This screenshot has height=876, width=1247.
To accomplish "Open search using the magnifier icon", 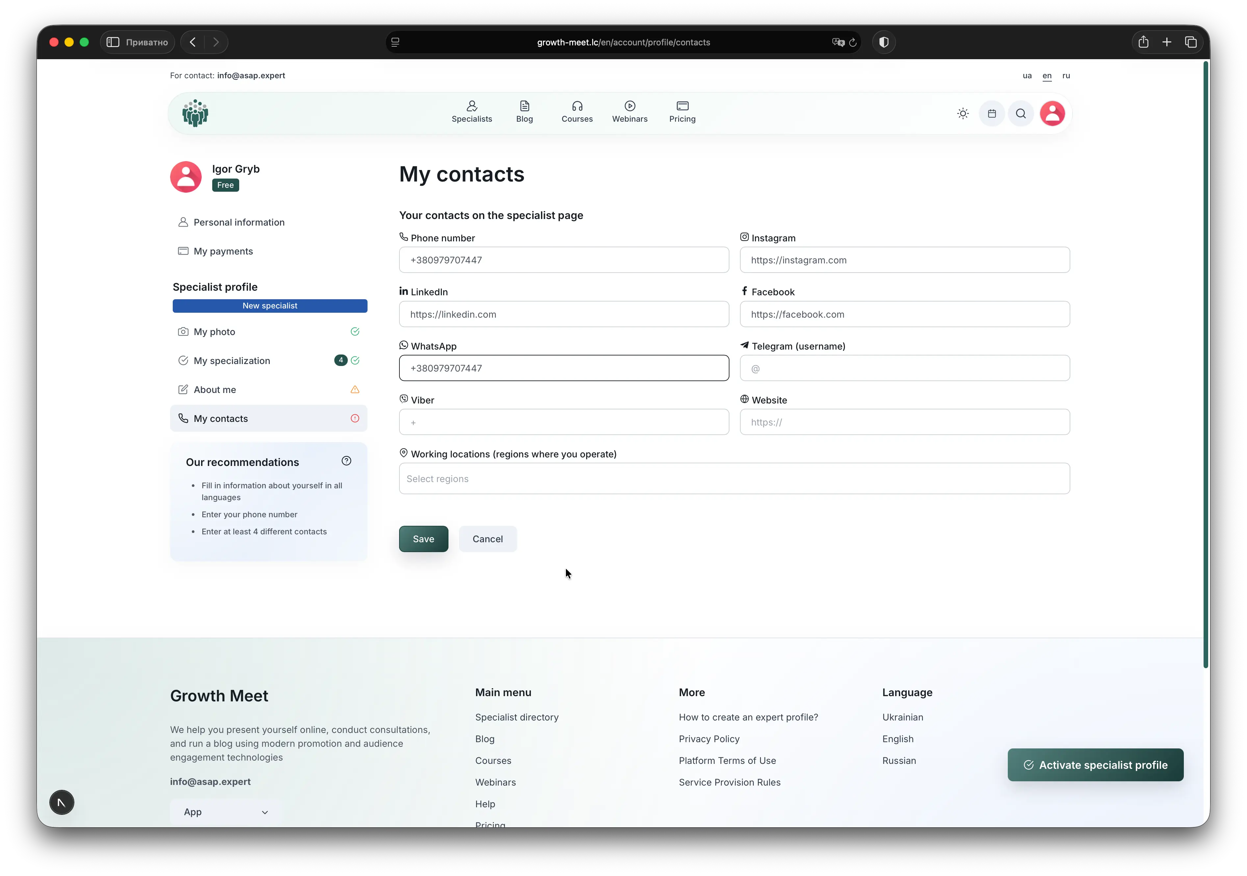I will [1021, 113].
